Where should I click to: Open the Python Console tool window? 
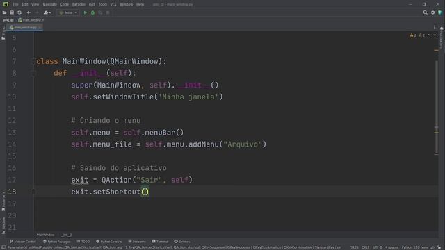[108, 242]
